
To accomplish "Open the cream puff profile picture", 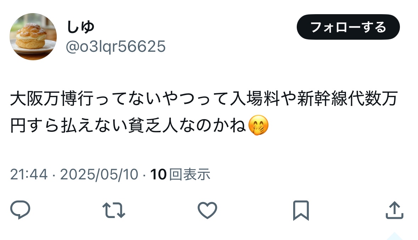I will [x=33, y=37].
